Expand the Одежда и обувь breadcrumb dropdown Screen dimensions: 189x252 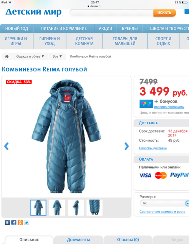click(x=30, y=56)
